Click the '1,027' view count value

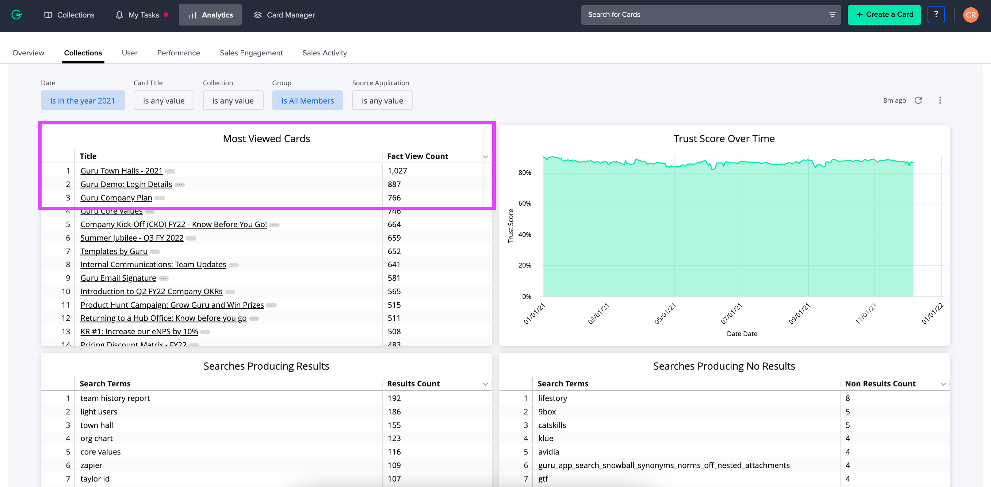tap(397, 171)
